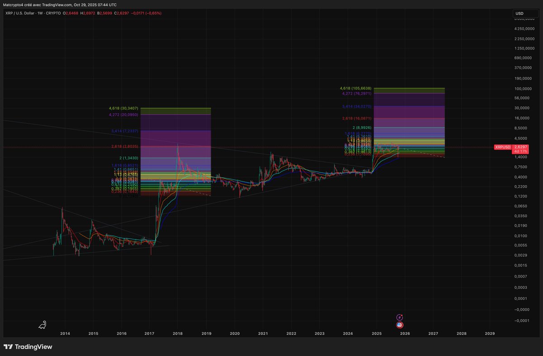Click the TradingView logo
The height and width of the screenshot is (356, 543).
click(28, 347)
